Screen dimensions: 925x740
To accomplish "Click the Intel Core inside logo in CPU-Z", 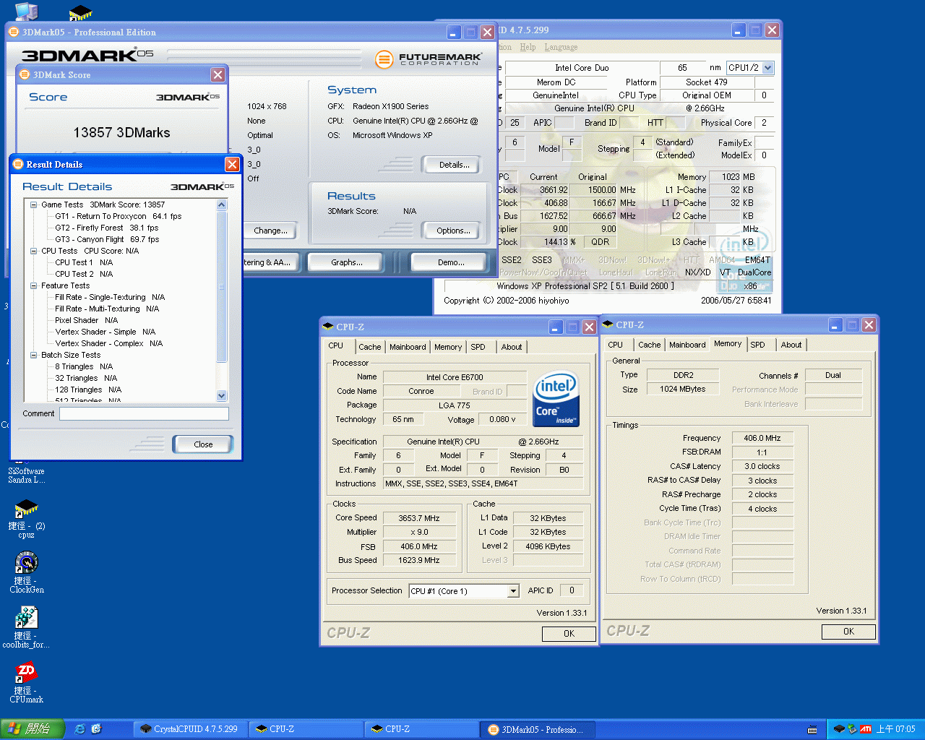I will tap(555, 400).
